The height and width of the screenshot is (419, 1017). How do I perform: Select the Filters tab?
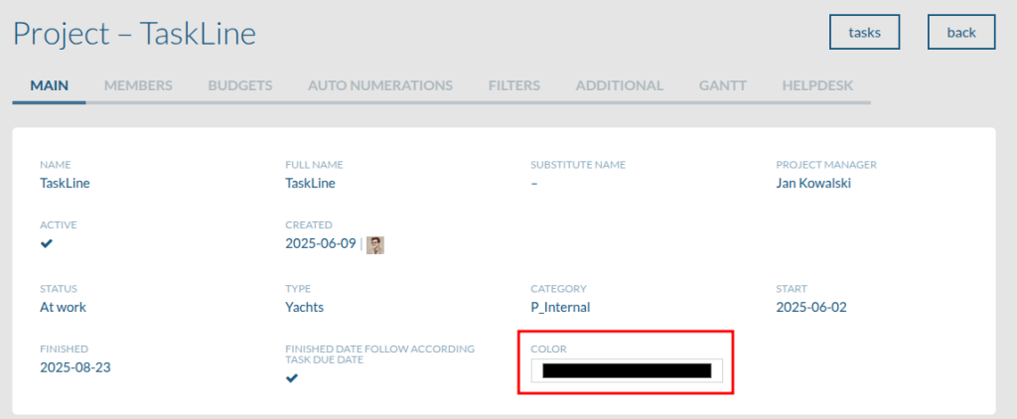tap(514, 85)
